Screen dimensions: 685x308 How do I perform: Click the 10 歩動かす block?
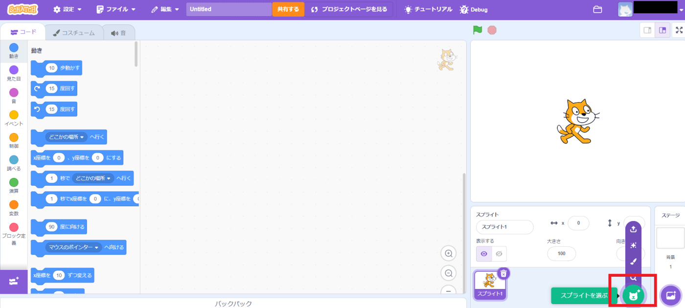(x=56, y=68)
